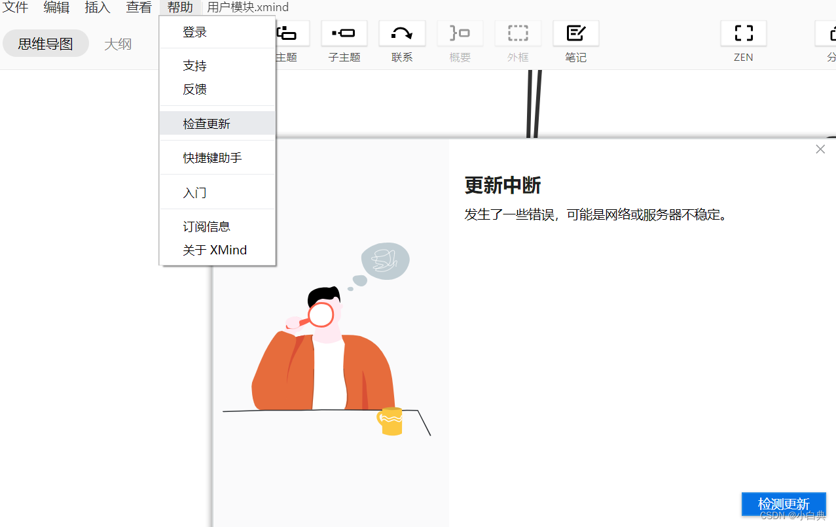Switch to the 大纲 (Outline) tab

point(118,43)
